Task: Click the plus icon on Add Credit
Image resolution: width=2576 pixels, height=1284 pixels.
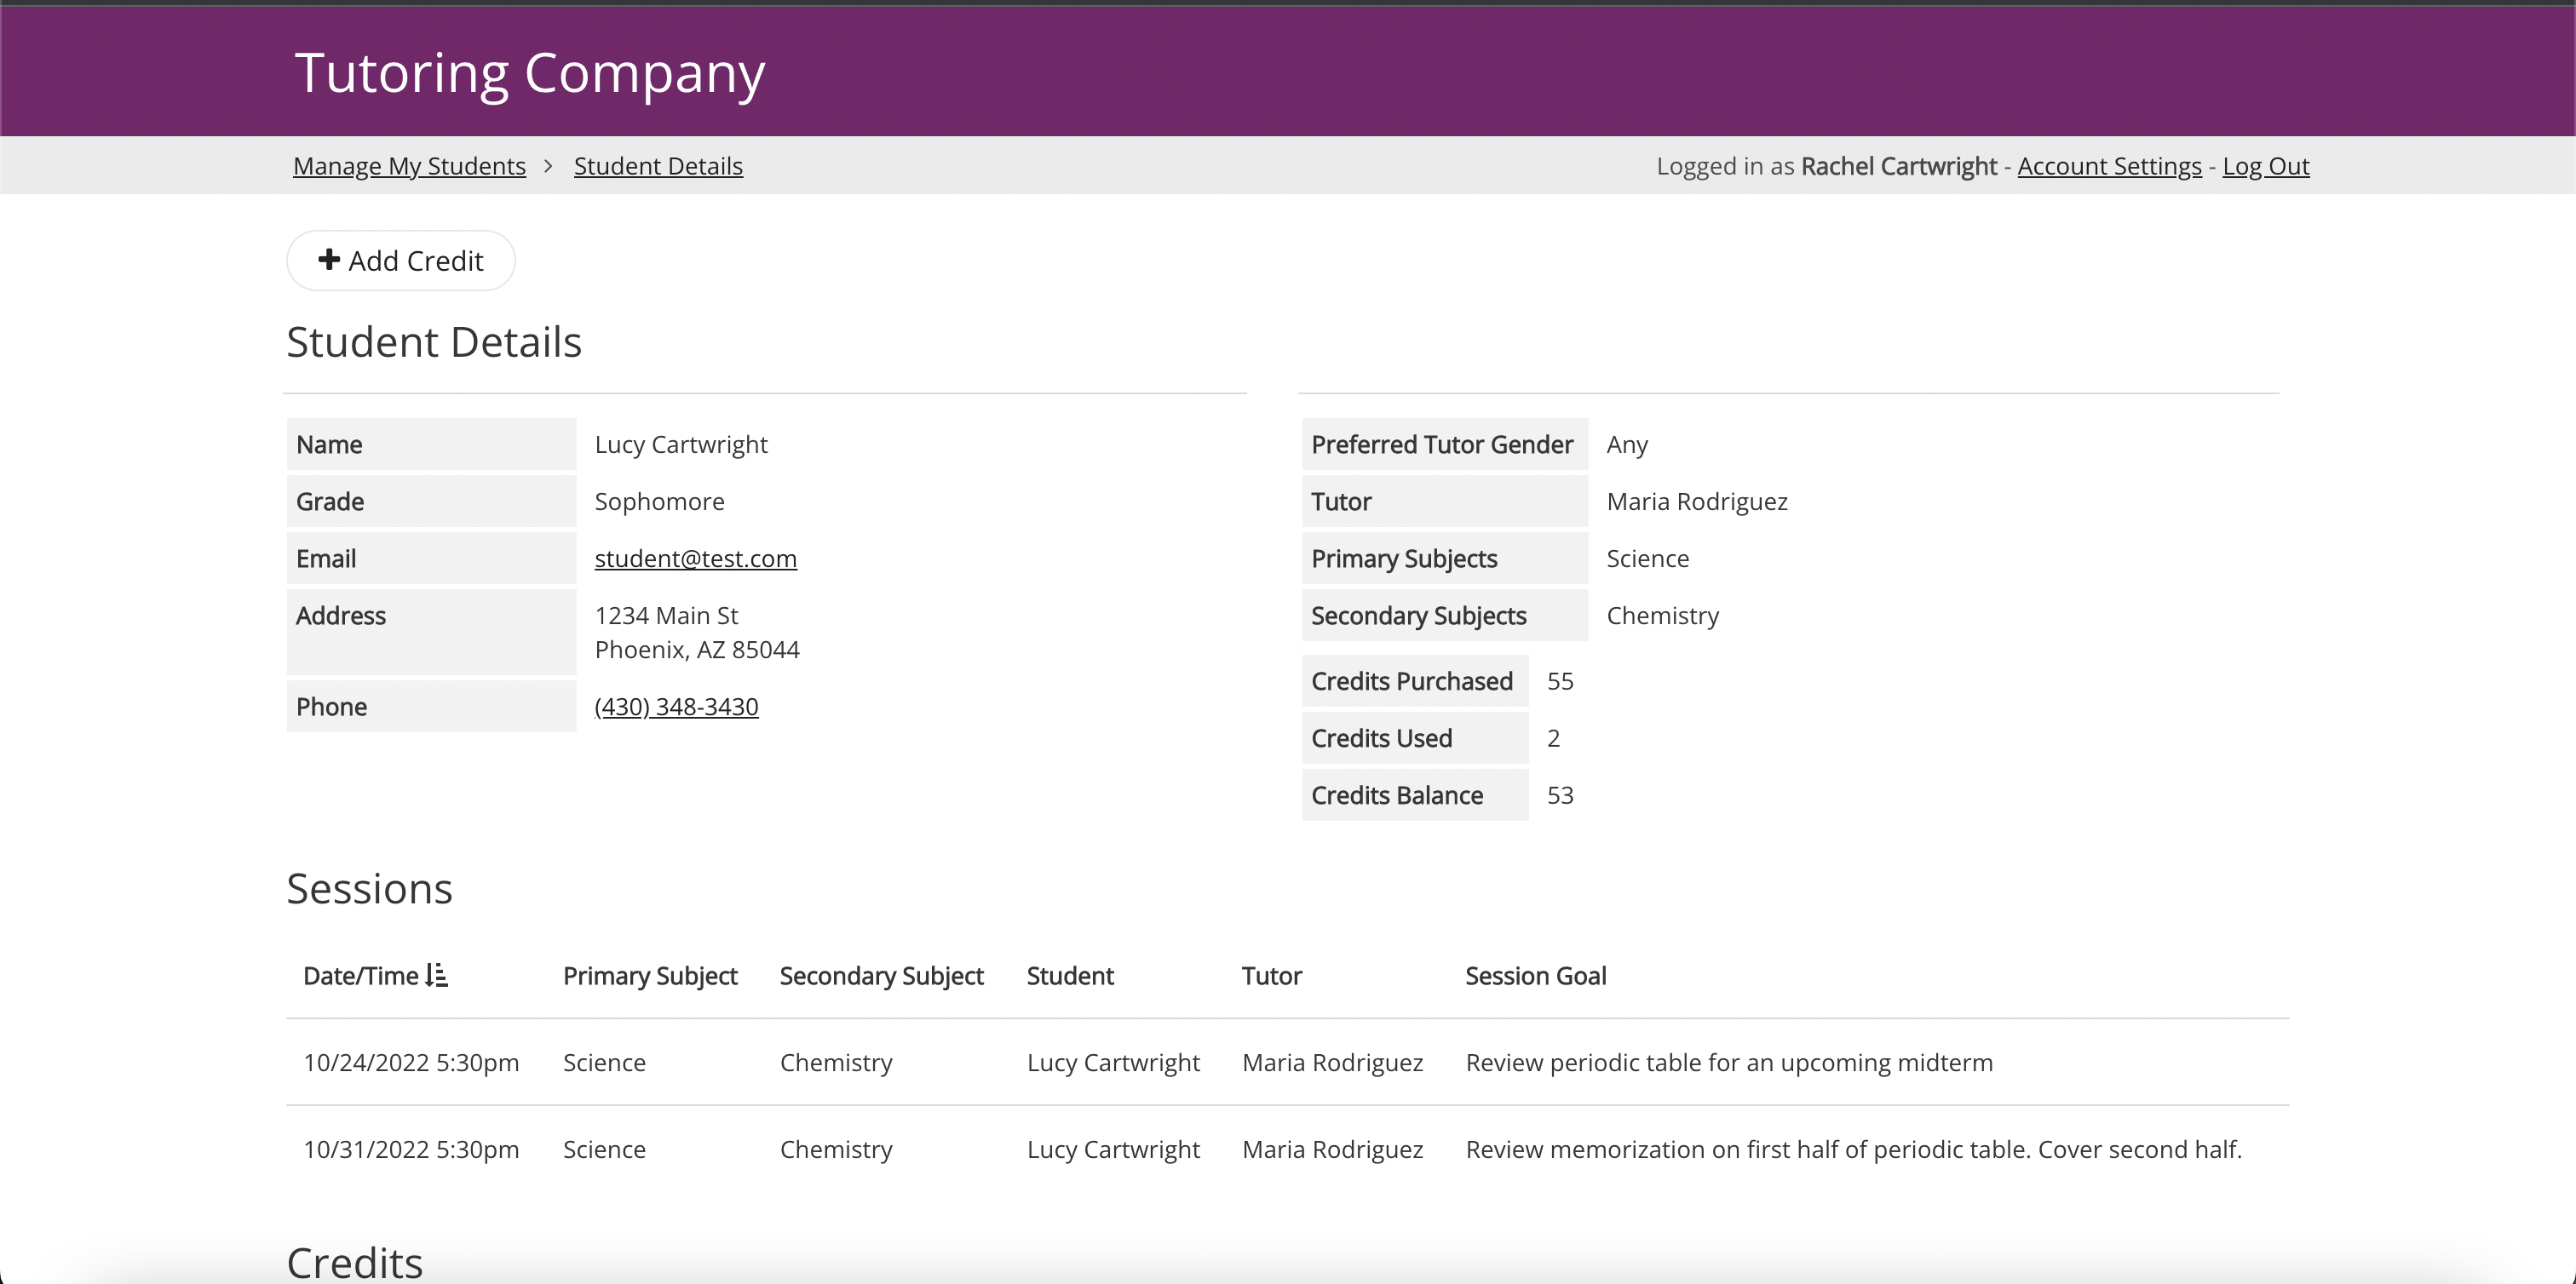Action: (x=329, y=260)
